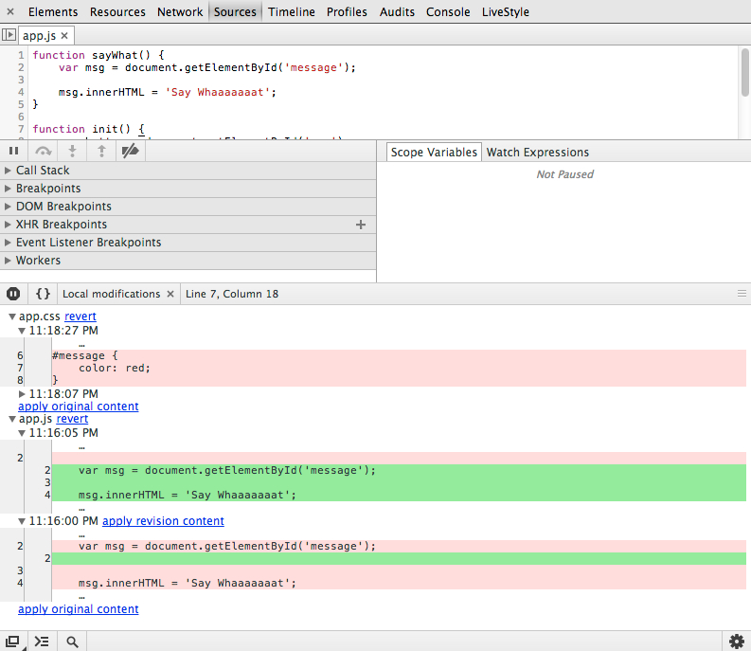This screenshot has height=651, width=751.
Task: Close the Local modifications tab
Action: pyautogui.click(x=170, y=294)
